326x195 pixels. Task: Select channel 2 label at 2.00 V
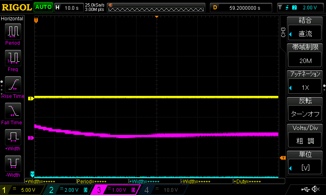pos(68,190)
